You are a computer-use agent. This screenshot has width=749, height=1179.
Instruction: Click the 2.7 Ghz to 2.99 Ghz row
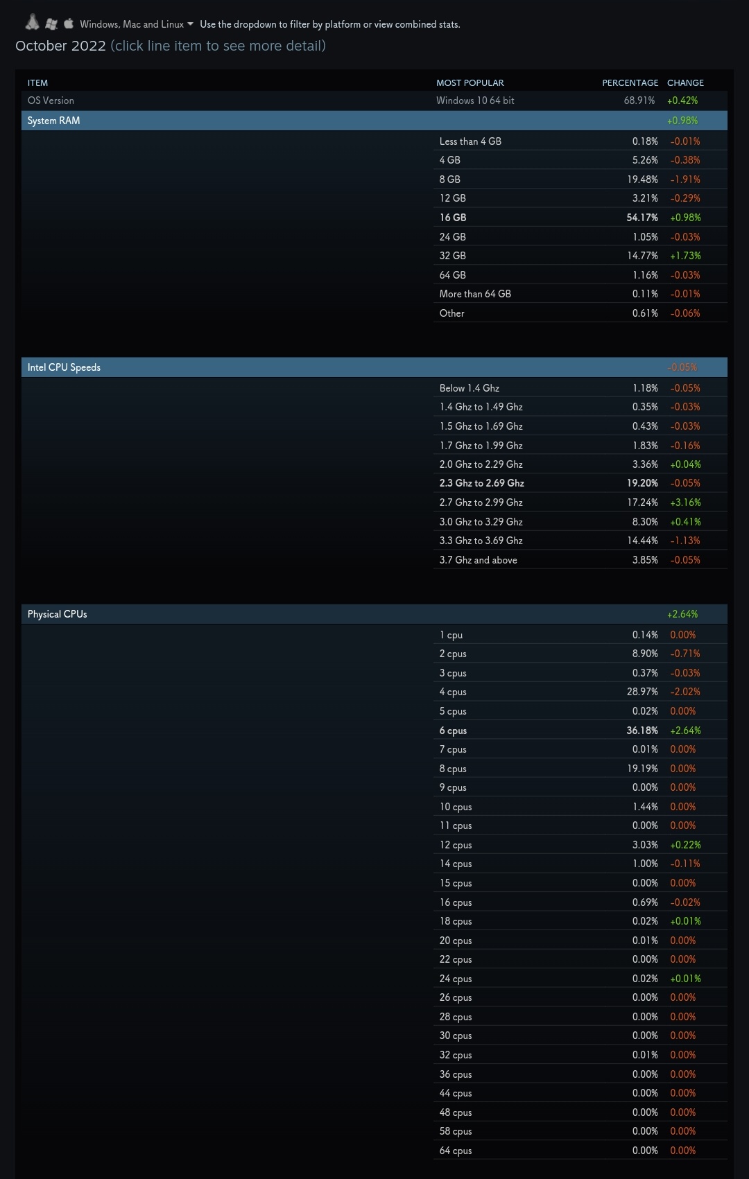[x=580, y=503]
